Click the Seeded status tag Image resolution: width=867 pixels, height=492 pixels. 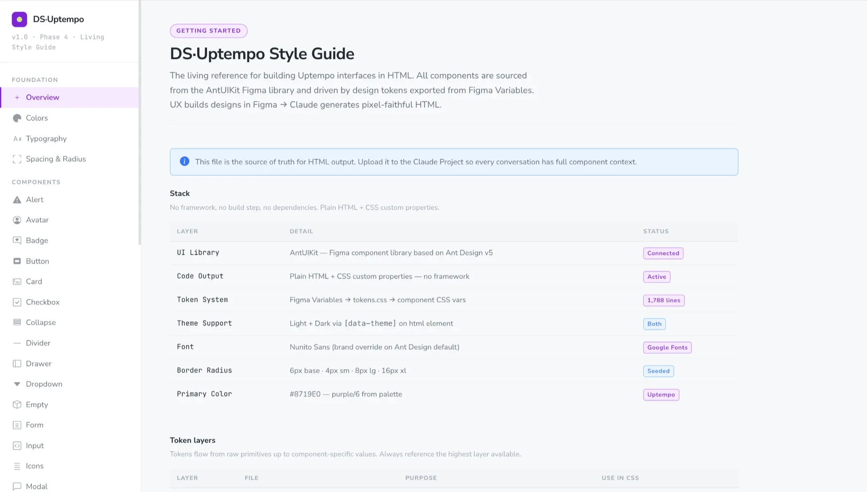pos(658,371)
